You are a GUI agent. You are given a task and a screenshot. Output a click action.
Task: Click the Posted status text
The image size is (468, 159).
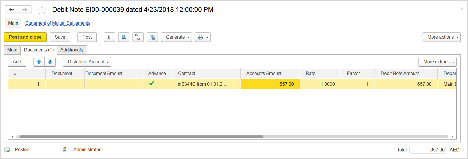(x=22, y=150)
